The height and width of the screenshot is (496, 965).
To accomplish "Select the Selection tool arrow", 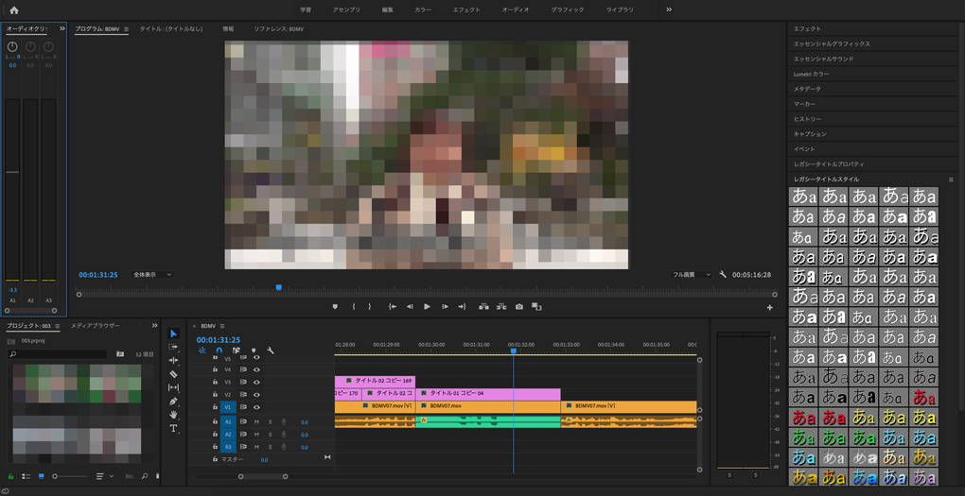I will (x=173, y=334).
